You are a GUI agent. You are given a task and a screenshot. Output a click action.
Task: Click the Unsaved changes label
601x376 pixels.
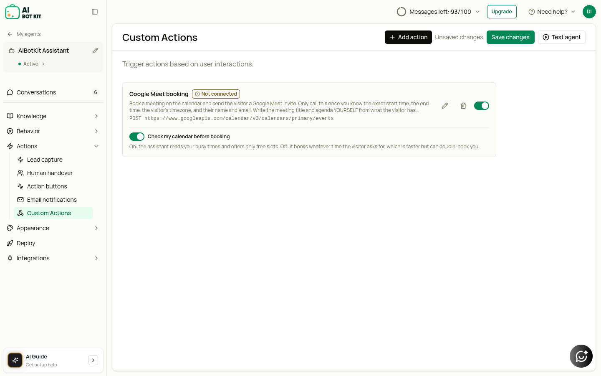pos(459,37)
